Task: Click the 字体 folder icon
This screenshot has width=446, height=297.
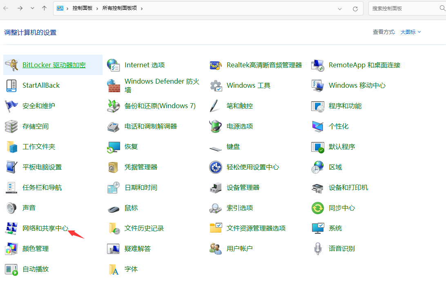Action: point(114,269)
